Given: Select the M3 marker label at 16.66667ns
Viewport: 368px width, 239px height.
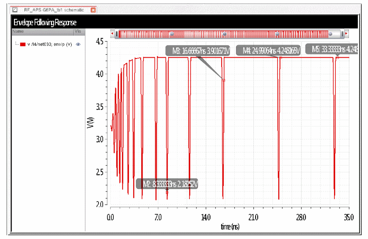Looking at the screenshot, I should [x=198, y=51].
